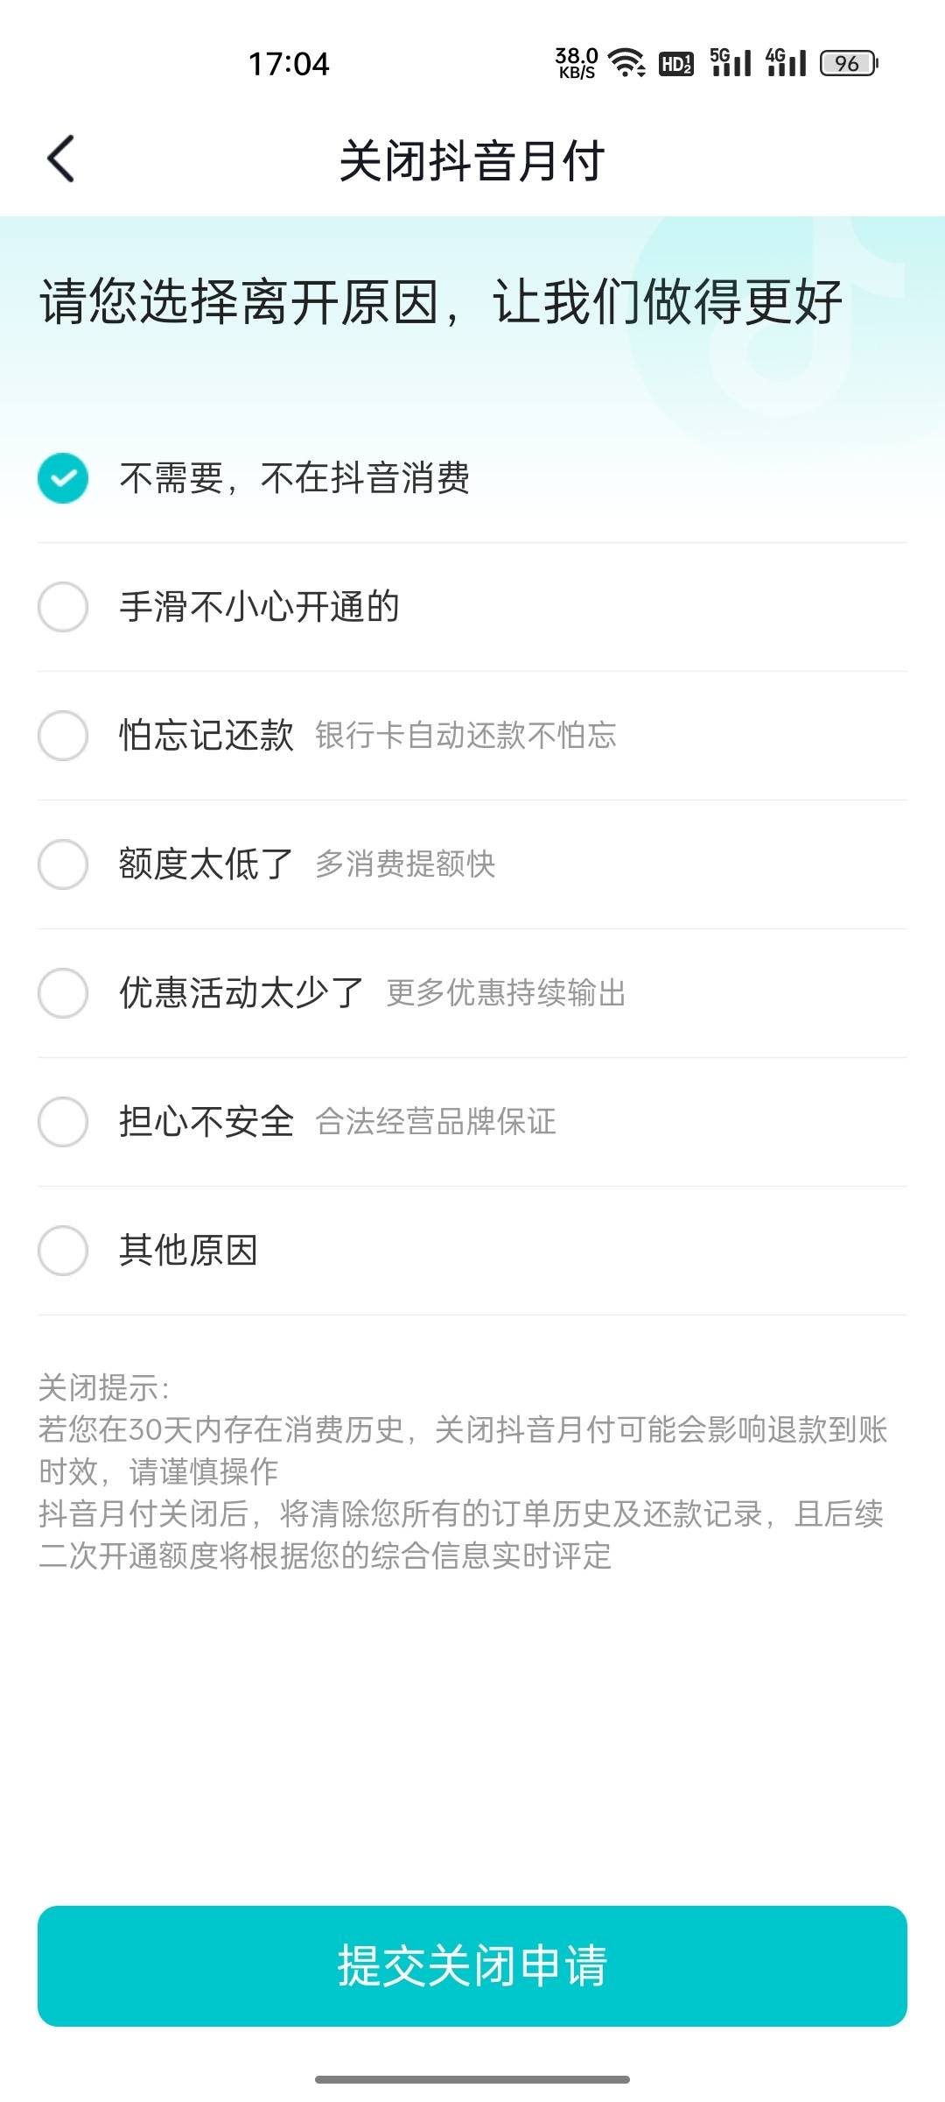Select the 手滑不小心开通的 radio button
The width and height of the screenshot is (945, 2102).
pos(63,606)
